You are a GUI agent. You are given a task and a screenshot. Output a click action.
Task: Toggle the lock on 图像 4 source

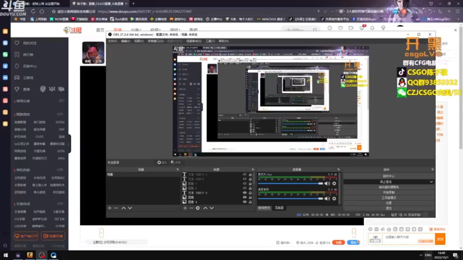250,202
